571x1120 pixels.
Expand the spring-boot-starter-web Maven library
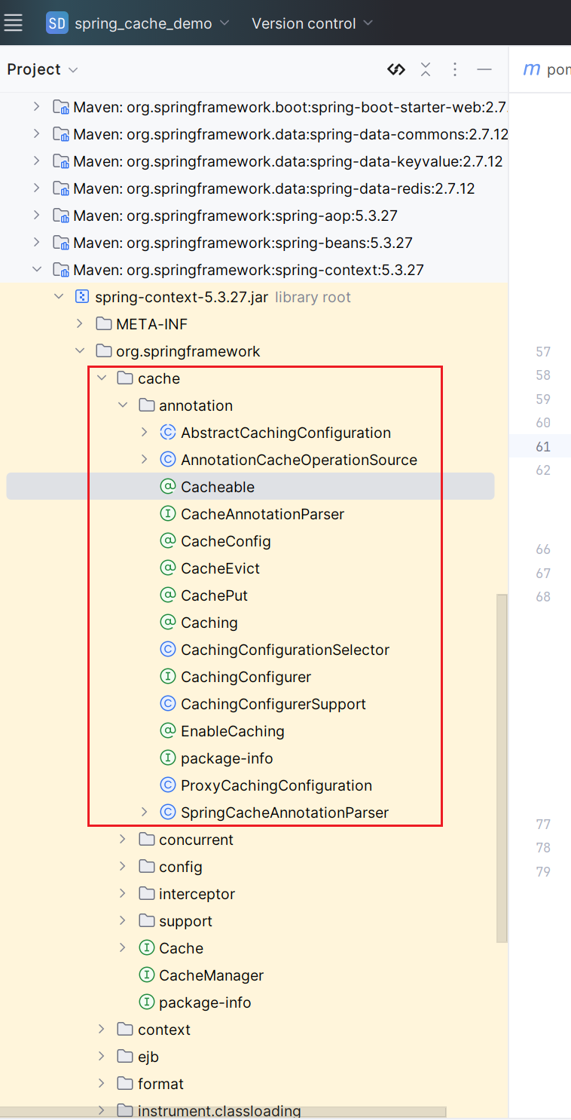click(x=36, y=107)
